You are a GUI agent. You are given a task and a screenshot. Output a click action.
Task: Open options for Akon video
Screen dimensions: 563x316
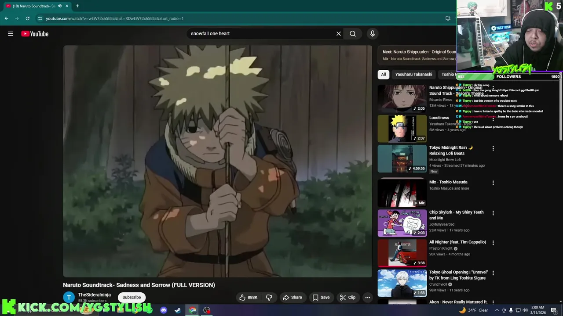point(493,303)
